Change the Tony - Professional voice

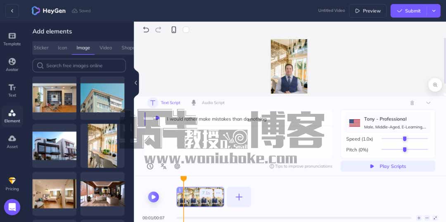pyautogui.click(x=388, y=123)
